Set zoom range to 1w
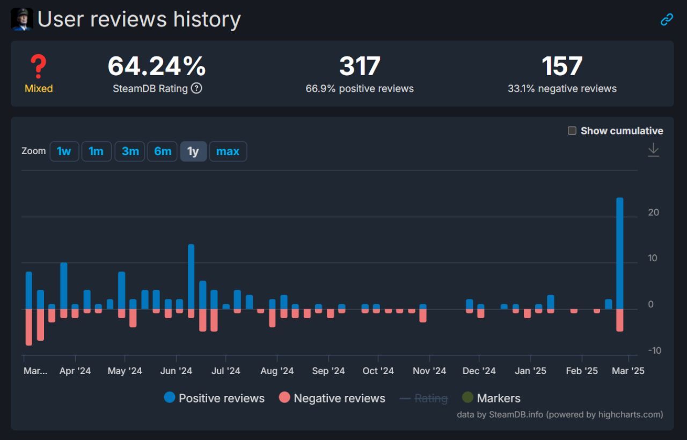The height and width of the screenshot is (440, 687). pyautogui.click(x=64, y=151)
